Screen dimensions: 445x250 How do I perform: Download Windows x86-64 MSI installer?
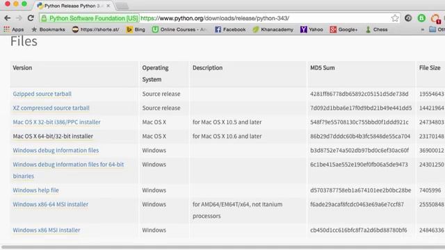(x=51, y=204)
